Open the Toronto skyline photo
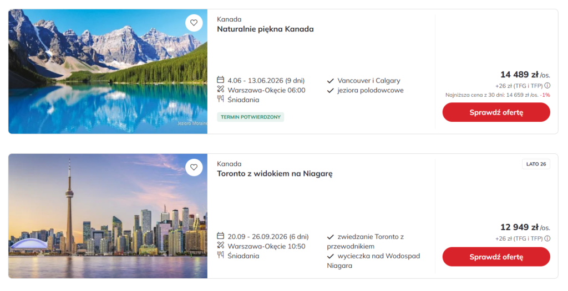Image resolution: width=568 pixels, height=291 pixels. pyautogui.click(x=108, y=216)
